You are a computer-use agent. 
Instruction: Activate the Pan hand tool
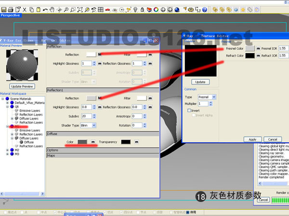52,10
